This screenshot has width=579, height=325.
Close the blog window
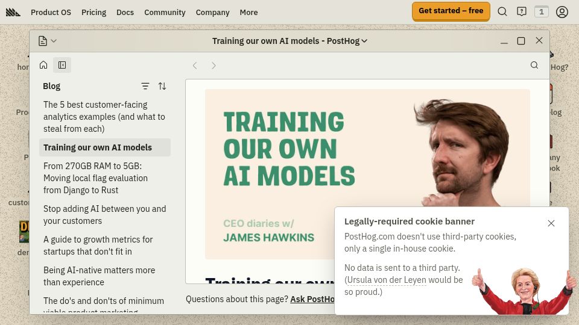coord(539,40)
